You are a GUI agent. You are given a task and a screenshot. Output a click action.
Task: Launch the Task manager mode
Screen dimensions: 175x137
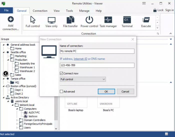[x=108, y=20]
